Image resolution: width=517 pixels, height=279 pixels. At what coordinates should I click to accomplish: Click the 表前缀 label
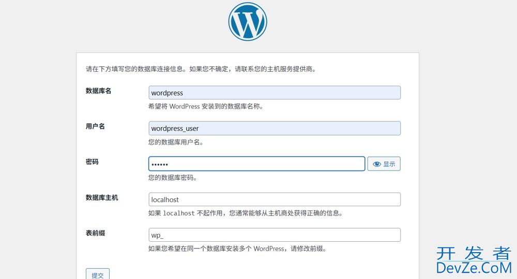95,233
